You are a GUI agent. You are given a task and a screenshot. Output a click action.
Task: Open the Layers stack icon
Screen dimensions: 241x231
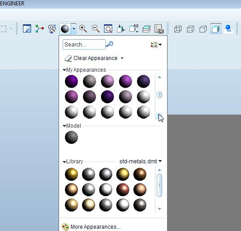[x=146, y=29]
